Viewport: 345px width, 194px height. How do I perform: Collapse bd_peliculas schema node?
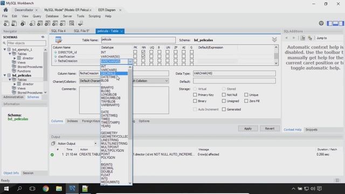[x=5, y=75]
